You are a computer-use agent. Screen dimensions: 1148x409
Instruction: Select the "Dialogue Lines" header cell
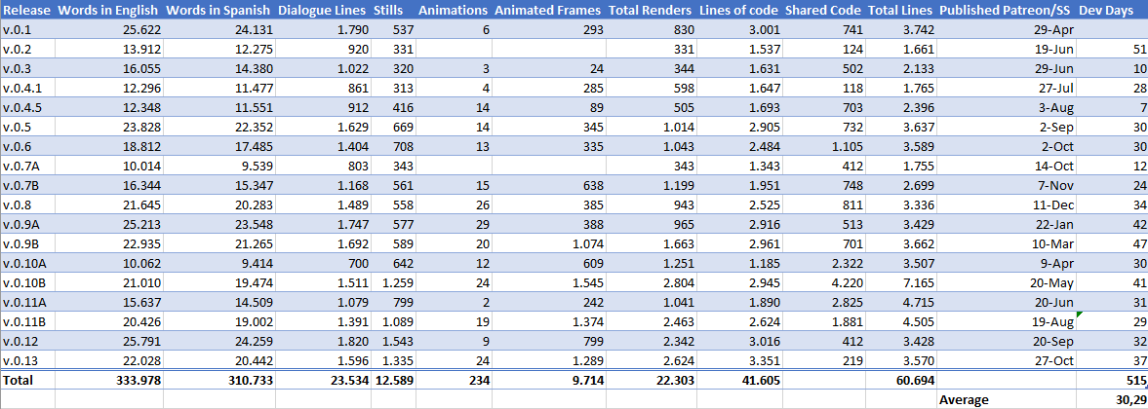[321, 11]
